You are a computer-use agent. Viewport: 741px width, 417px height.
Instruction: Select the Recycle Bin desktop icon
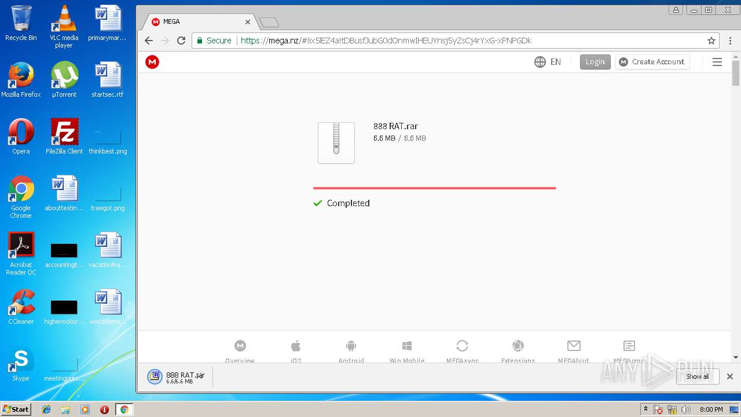coord(21,23)
